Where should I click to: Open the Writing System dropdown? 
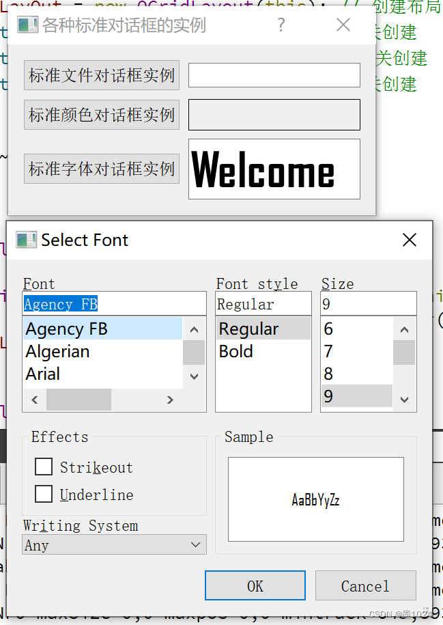tap(115, 544)
